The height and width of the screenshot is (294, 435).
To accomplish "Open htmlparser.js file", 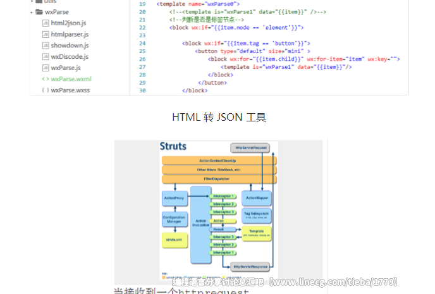I will click(x=70, y=34).
